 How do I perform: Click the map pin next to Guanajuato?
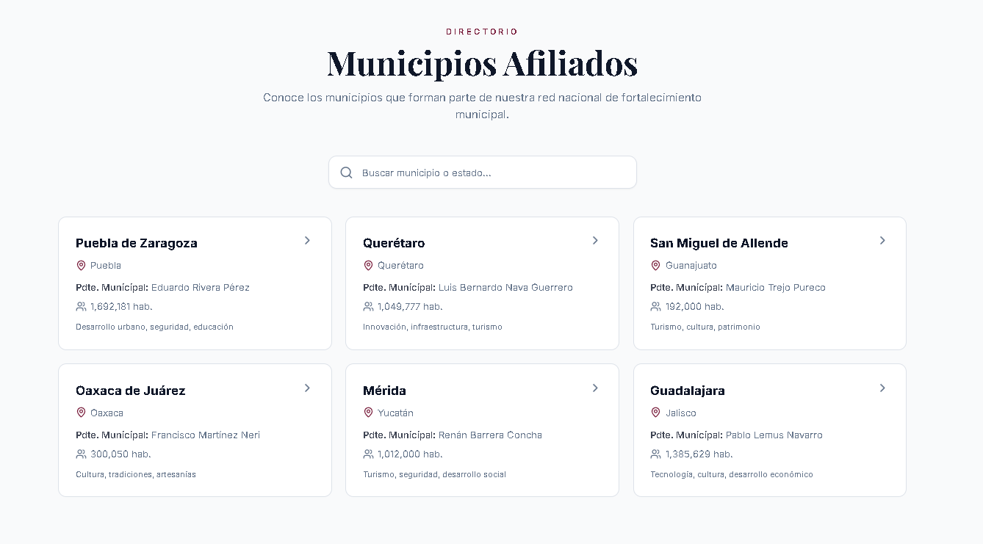click(x=655, y=265)
